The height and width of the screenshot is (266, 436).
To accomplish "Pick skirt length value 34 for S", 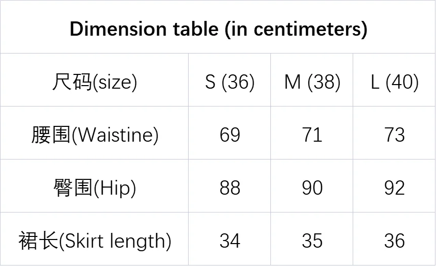I will pos(230,241).
